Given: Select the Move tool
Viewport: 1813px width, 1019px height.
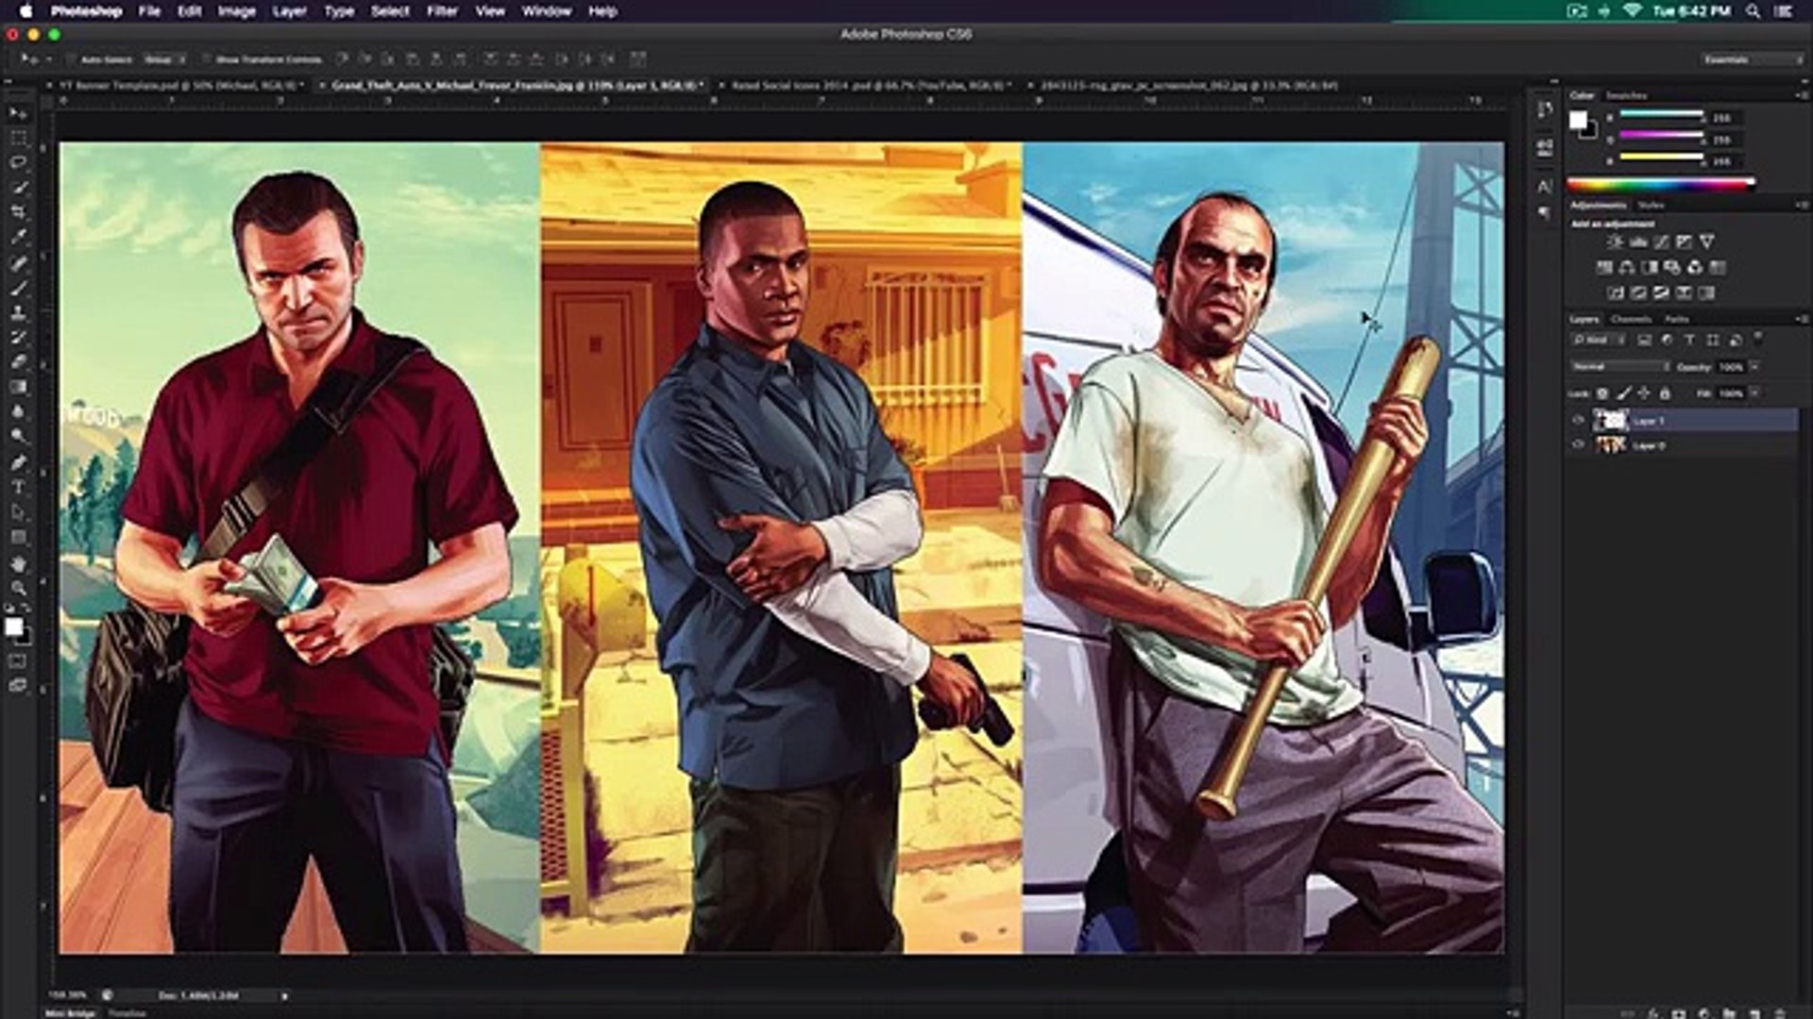Looking at the screenshot, I should point(14,113).
